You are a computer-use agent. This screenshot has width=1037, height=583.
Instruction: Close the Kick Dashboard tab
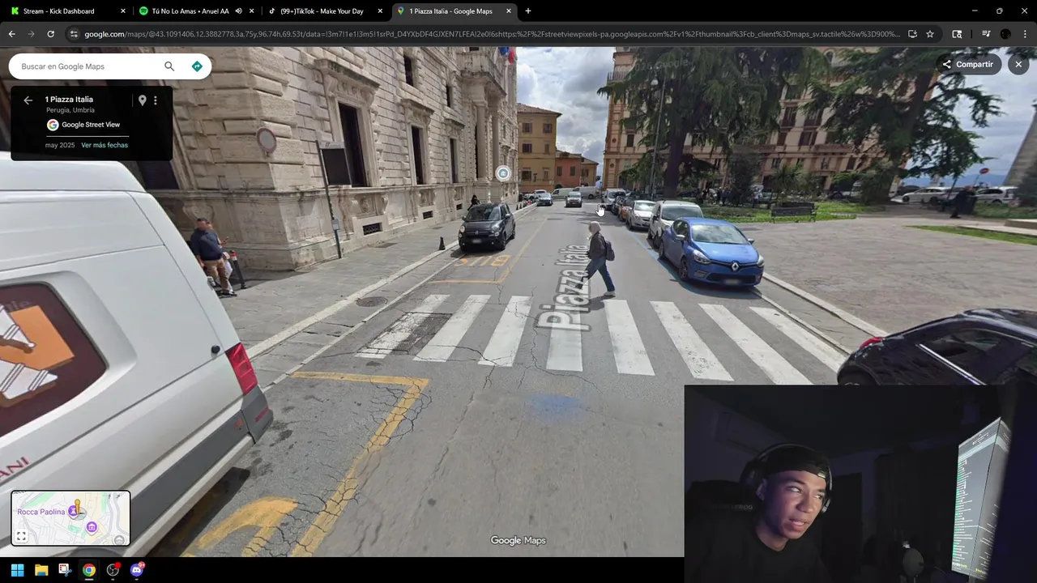click(x=123, y=11)
